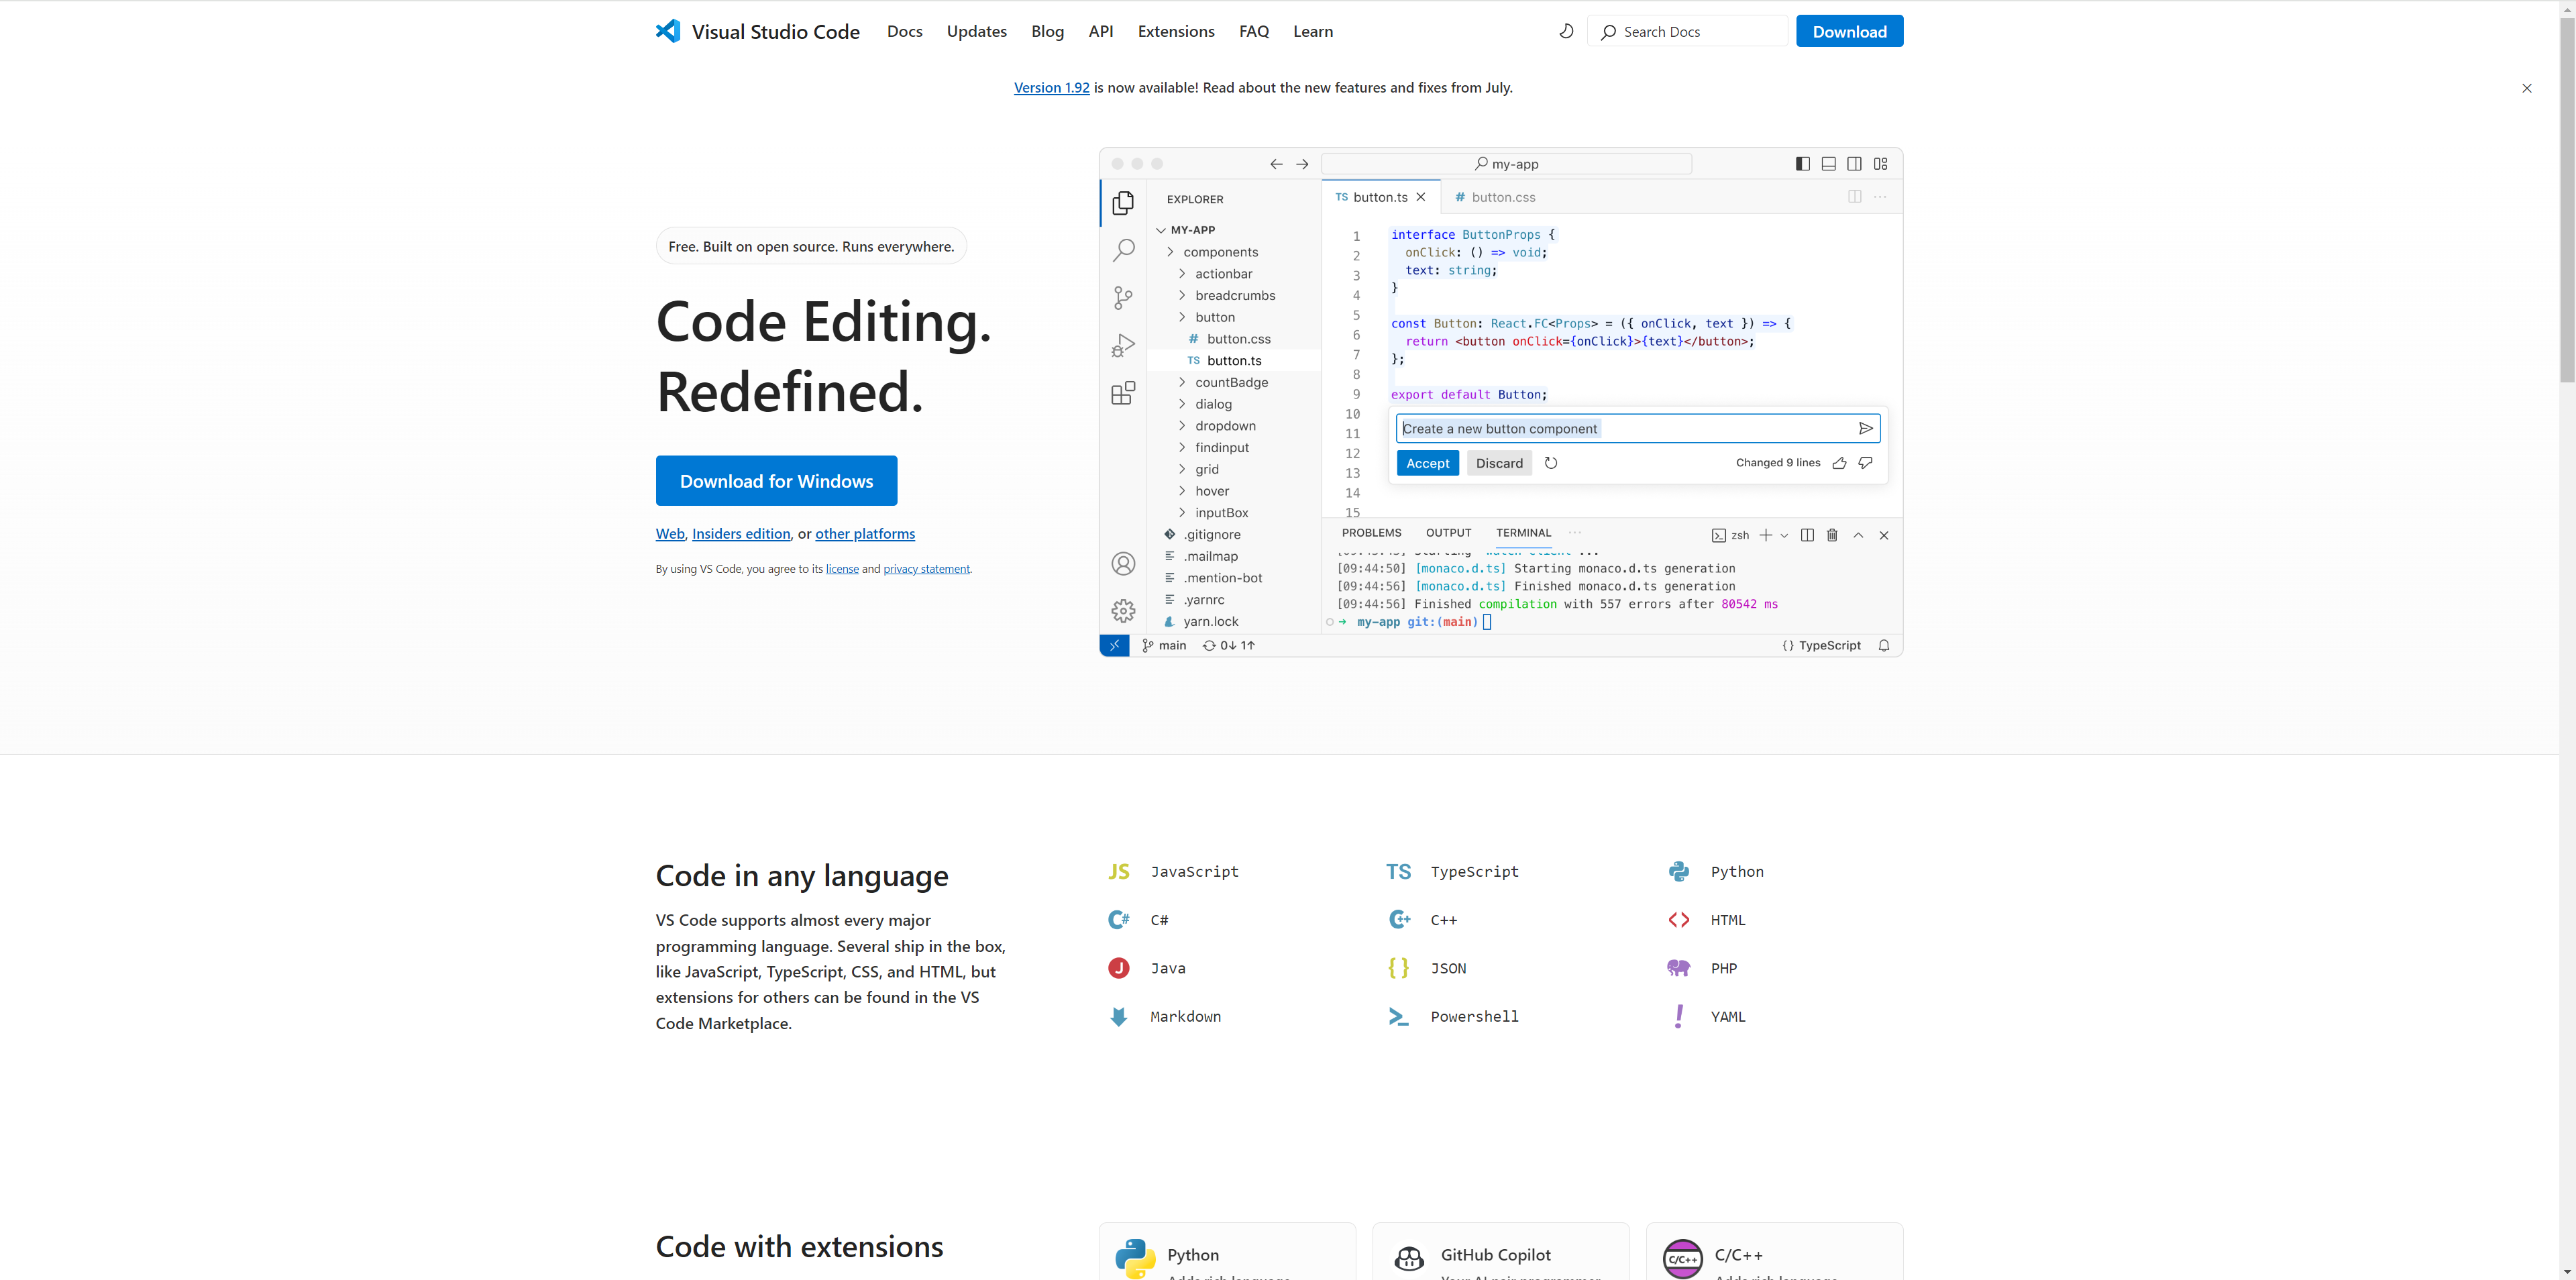Click Download for Windows button
The image size is (2576, 1280).
pos(776,481)
